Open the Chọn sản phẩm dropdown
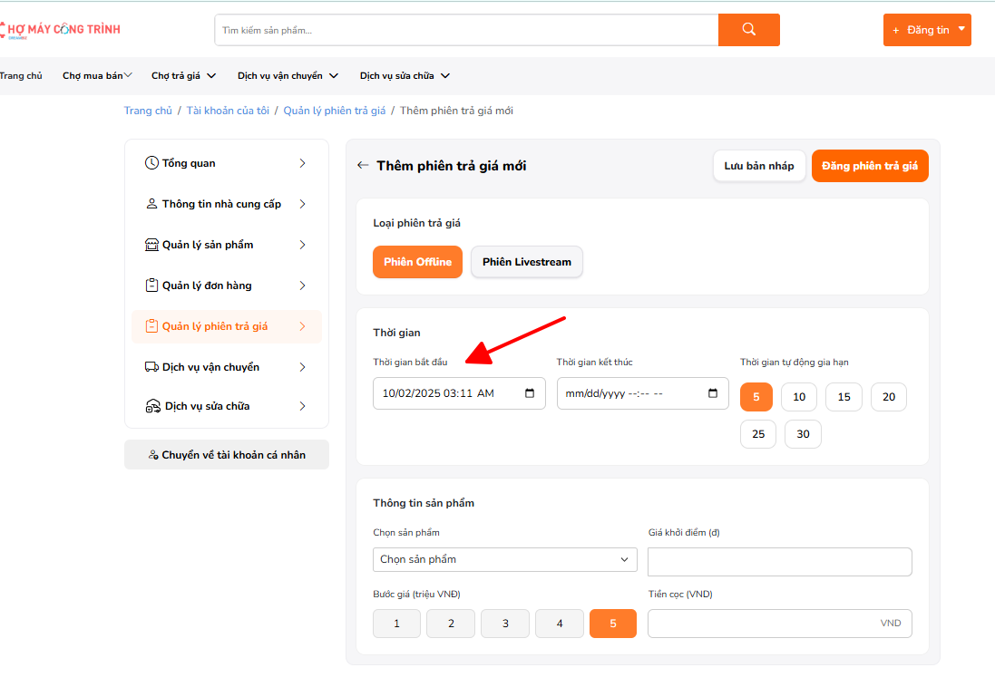The image size is (995, 687). click(504, 559)
